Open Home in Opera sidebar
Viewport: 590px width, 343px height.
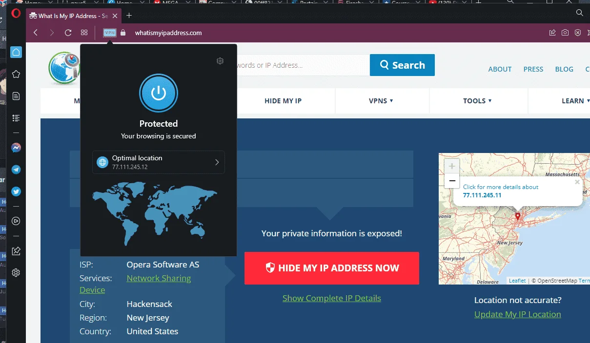[x=16, y=52]
